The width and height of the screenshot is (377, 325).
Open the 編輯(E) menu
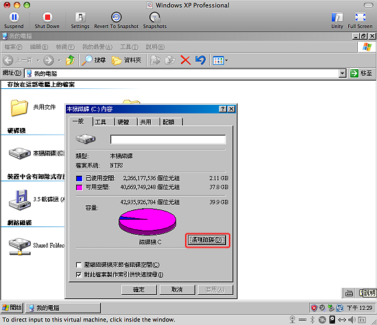click(x=38, y=47)
